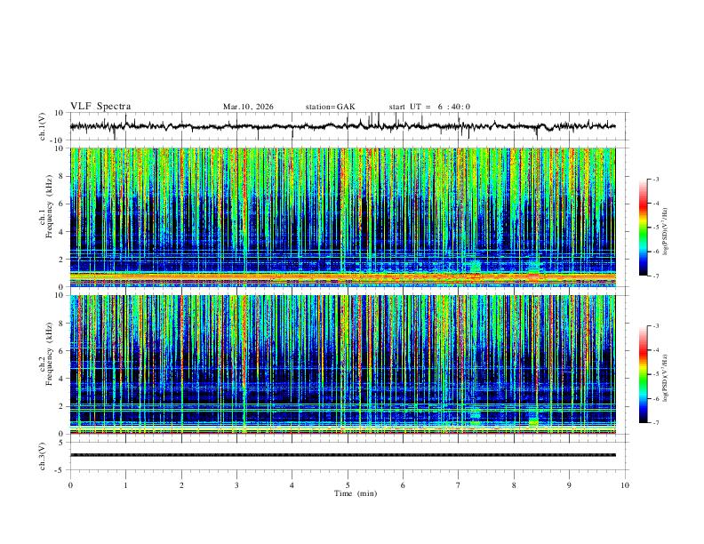Click the time axis tick label '3'
704x544 pixels.
(x=236, y=485)
